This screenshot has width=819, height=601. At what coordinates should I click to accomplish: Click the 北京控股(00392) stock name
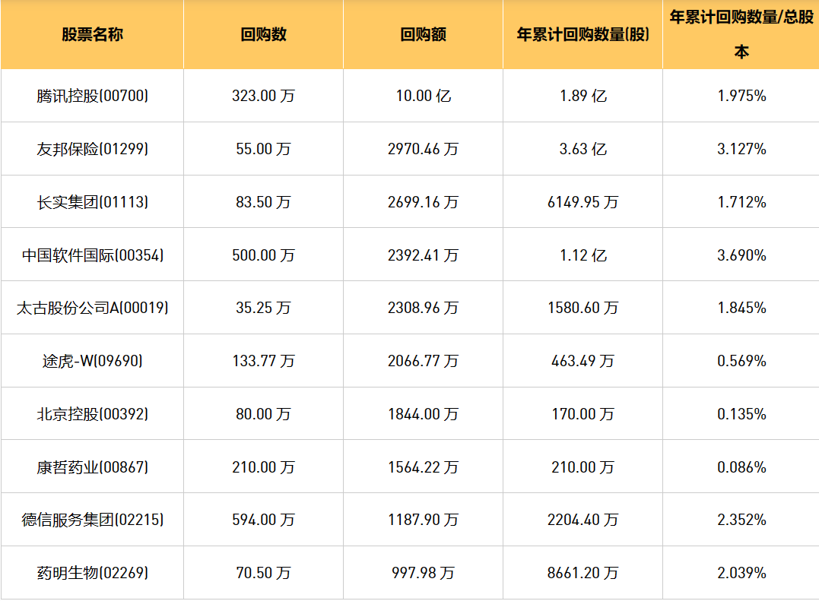pos(92,414)
